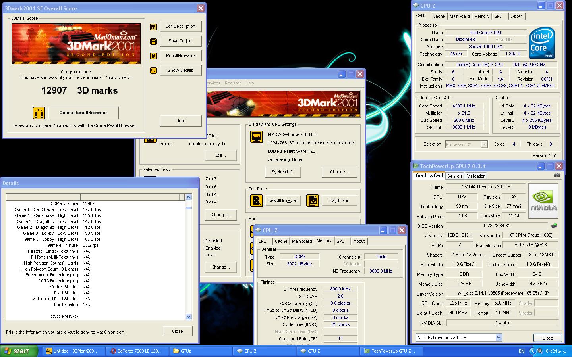Viewport: 572px width, 357px height.
Task: Click the GPU-Z screenshot camera icon
Action: (x=557, y=175)
